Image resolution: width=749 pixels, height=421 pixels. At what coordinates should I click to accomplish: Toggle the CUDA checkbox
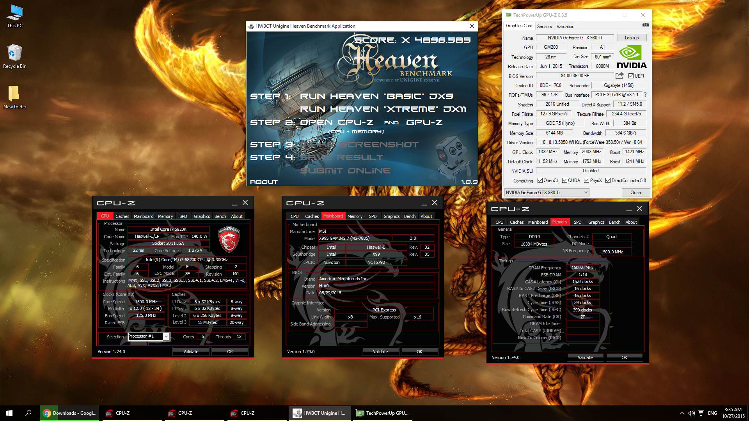(x=564, y=180)
